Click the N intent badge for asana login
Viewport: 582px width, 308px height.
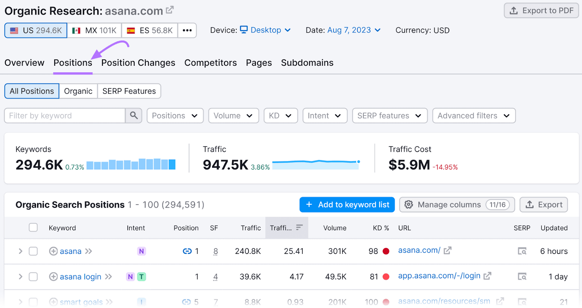tap(130, 276)
